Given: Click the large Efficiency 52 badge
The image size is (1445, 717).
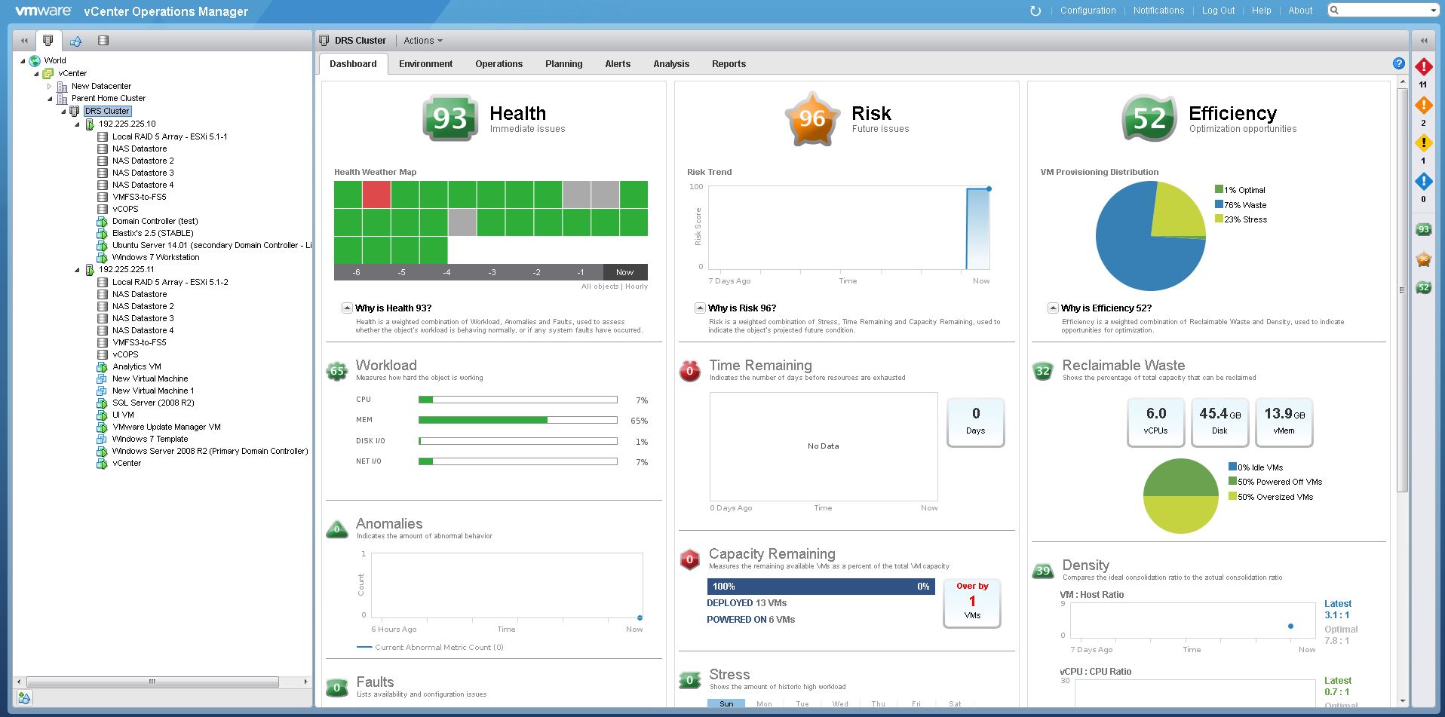Looking at the screenshot, I should click(1149, 118).
